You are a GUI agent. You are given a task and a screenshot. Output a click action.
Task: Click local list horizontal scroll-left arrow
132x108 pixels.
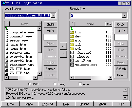7,78
